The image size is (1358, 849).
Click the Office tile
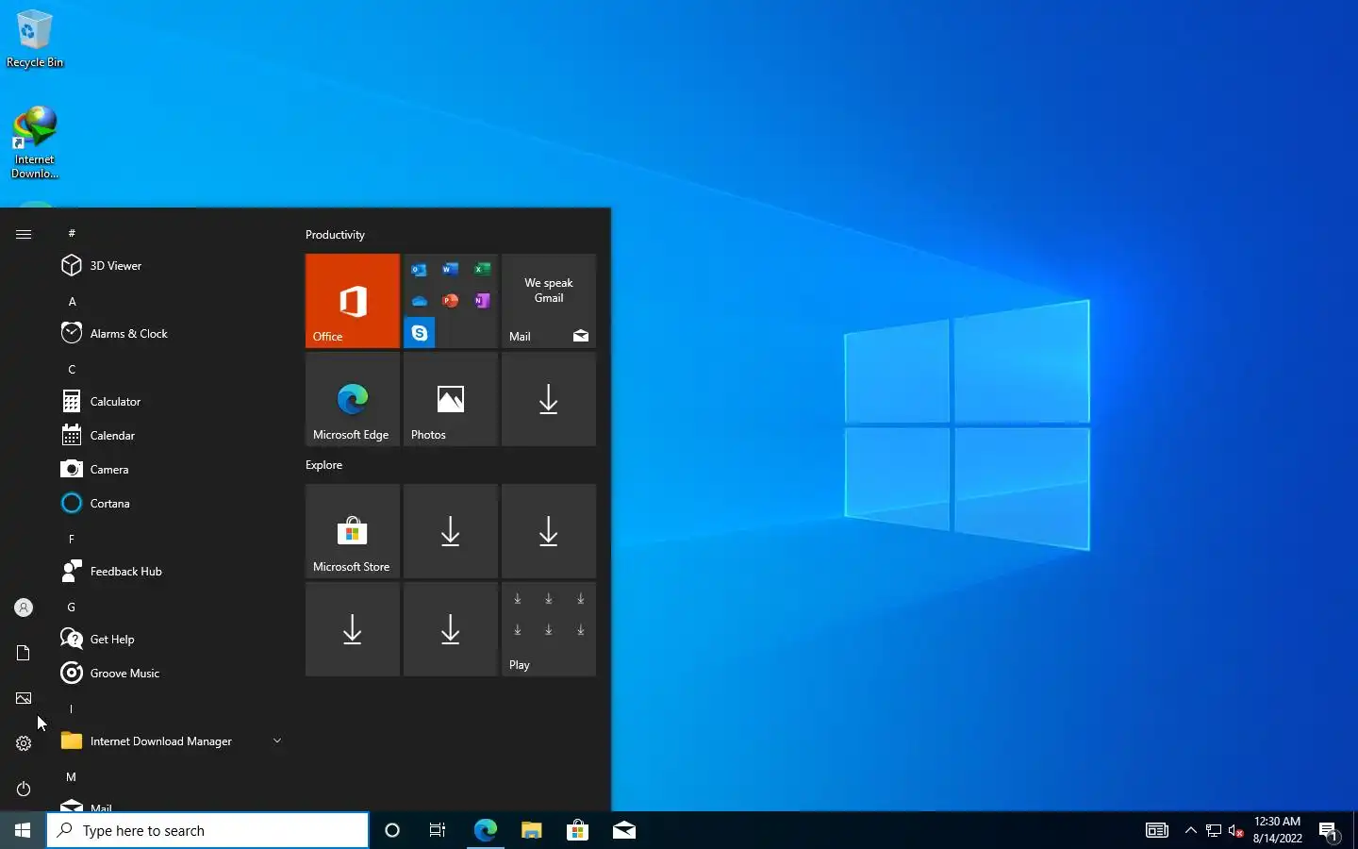click(x=353, y=301)
